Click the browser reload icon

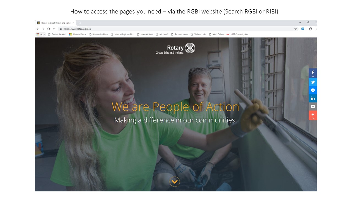coord(49,29)
